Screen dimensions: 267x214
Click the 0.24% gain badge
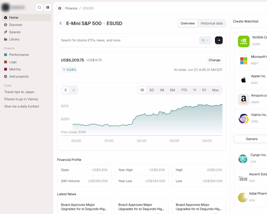tap(69, 70)
